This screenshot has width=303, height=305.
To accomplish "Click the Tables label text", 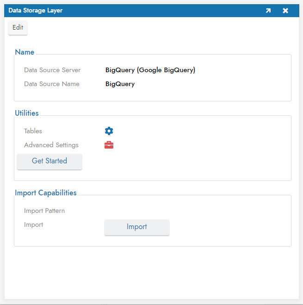I will click(x=33, y=131).
